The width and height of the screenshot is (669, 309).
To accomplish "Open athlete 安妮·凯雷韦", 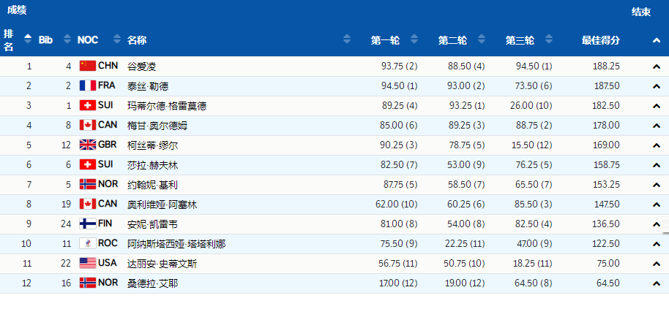I will (x=152, y=224).
